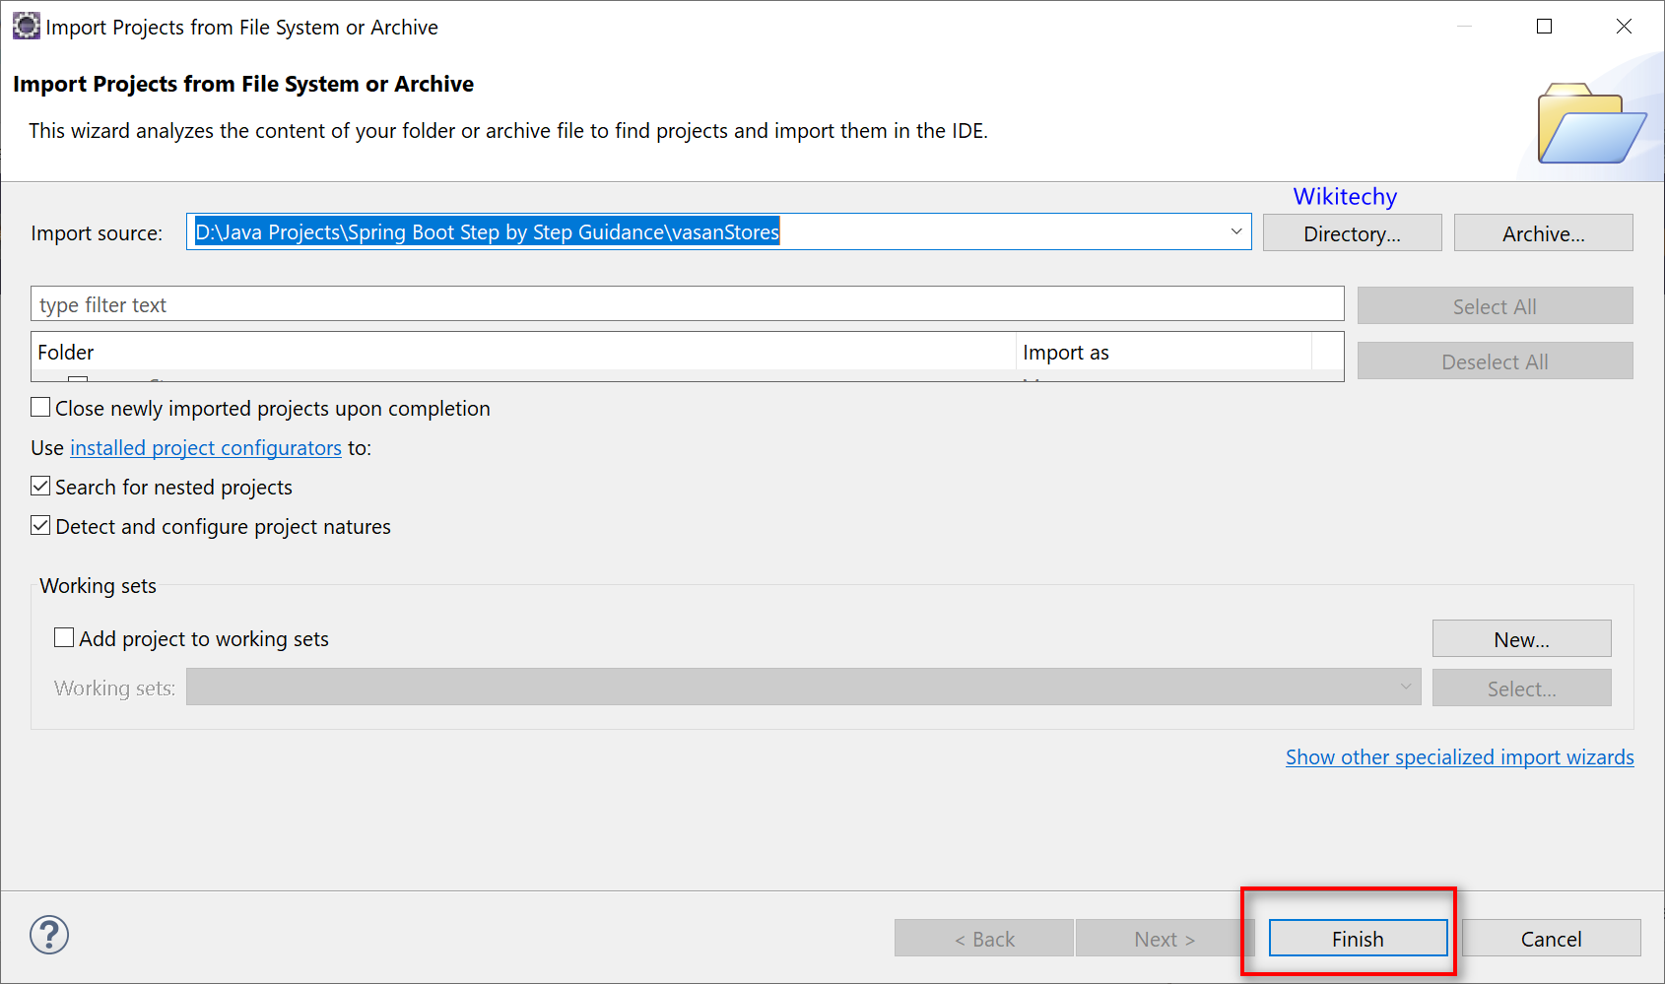Open Show other specialized import wizards link
1665x984 pixels.
tap(1459, 757)
